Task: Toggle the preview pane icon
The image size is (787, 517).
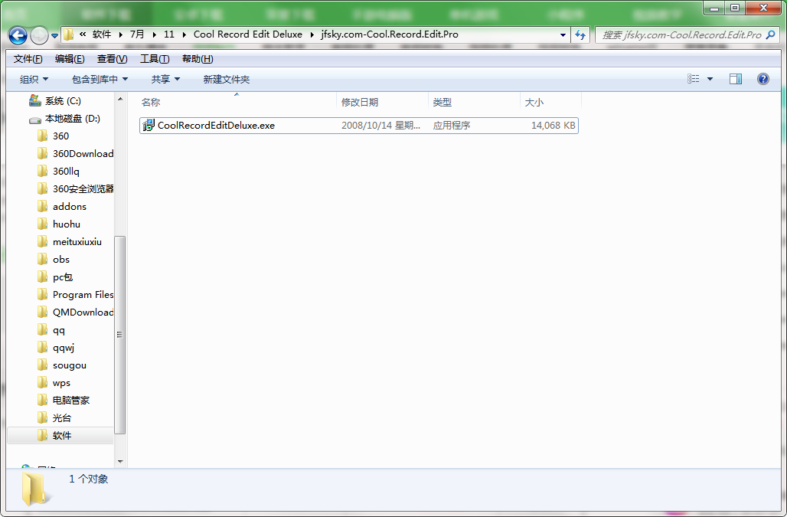Action: click(x=735, y=79)
